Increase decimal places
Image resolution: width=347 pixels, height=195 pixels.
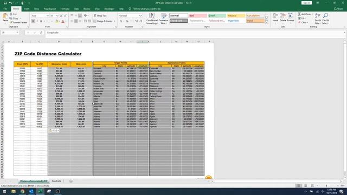click(136, 21)
